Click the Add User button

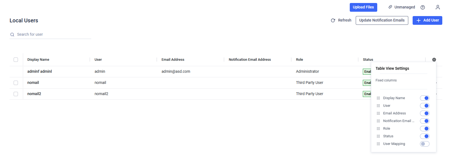[427, 20]
